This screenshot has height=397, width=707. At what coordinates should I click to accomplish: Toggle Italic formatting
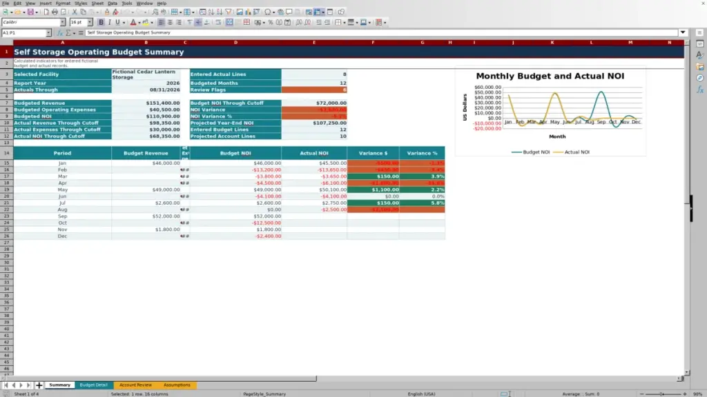tap(109, 22)
